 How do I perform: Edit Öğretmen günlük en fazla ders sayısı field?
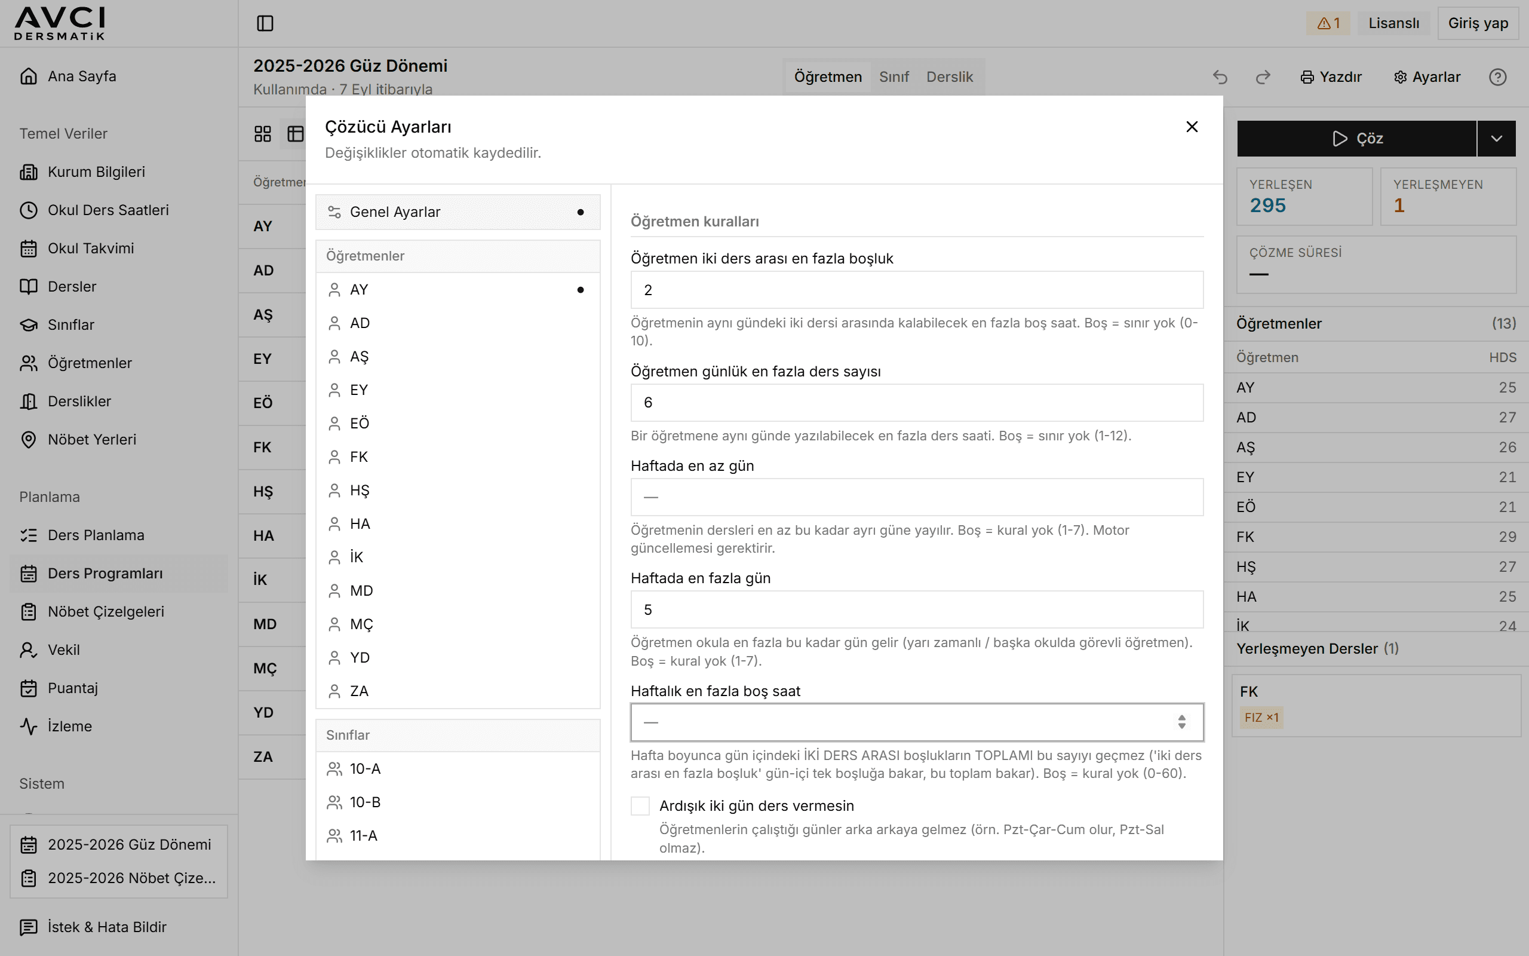[x=917, y=403]
